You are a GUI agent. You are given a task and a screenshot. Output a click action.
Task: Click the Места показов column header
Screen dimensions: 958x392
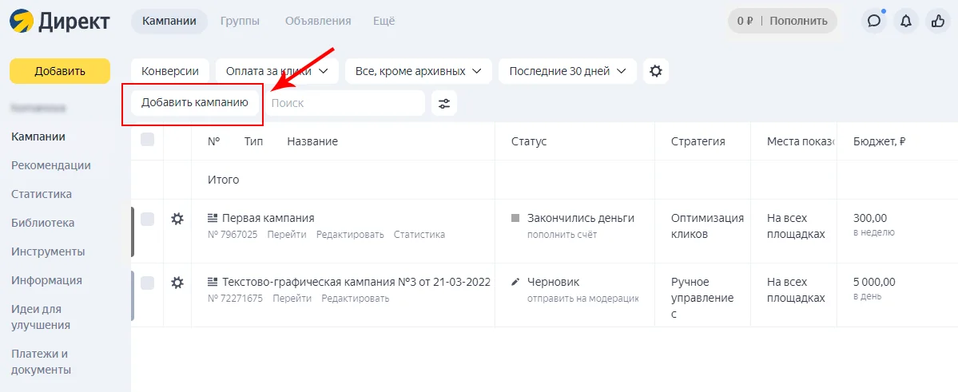pos(801,141)
